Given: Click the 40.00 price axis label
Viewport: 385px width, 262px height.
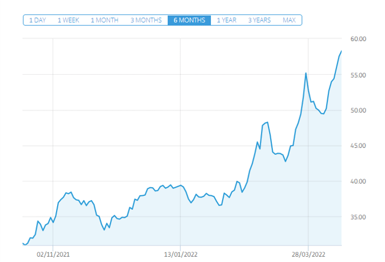Looking at the screenshot, I should point(358,181).
